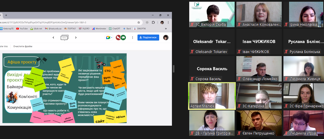Select 2В - Галина Григорівна video tile

[212, 123]
